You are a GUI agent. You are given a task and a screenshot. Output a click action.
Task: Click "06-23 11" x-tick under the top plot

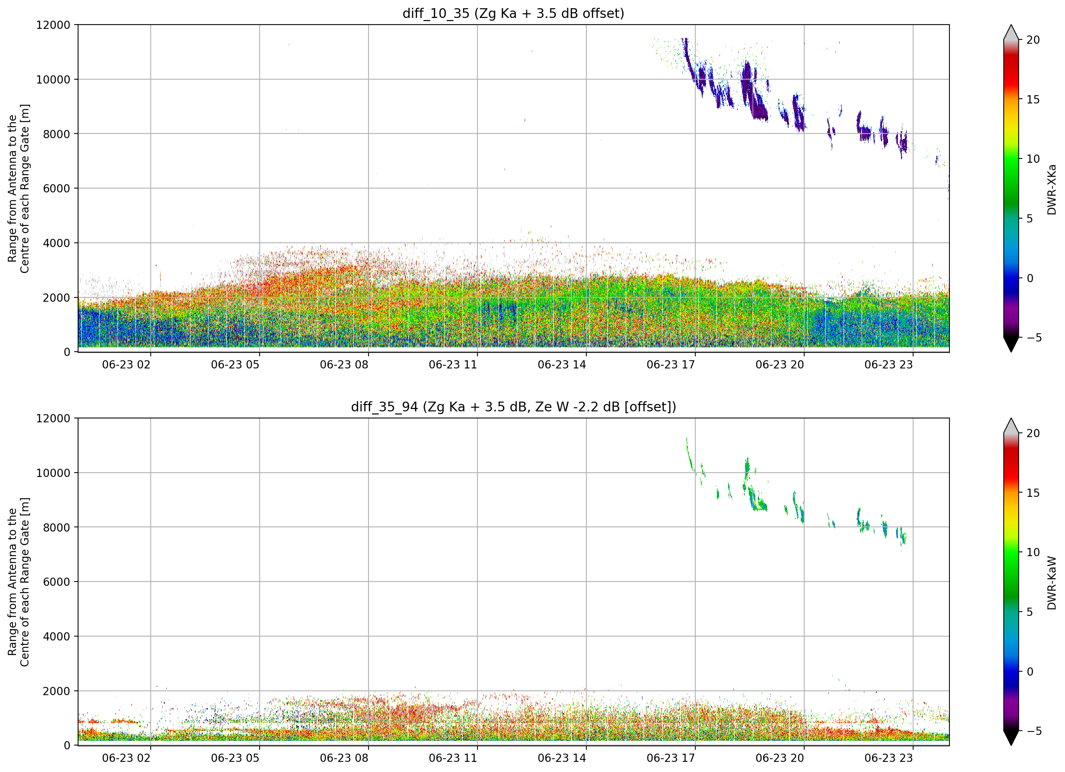click(453, 365)
